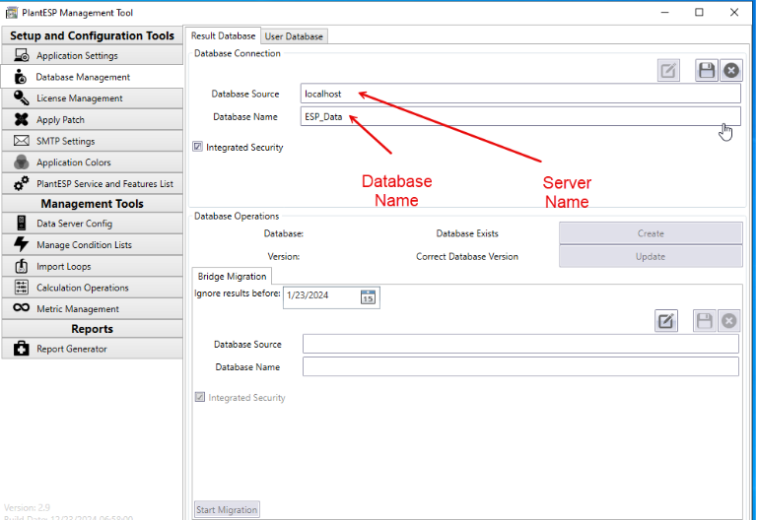The image size is (757, 520).
Task: Click the Bridge Migration Database Source field
Action: point(520,344)
